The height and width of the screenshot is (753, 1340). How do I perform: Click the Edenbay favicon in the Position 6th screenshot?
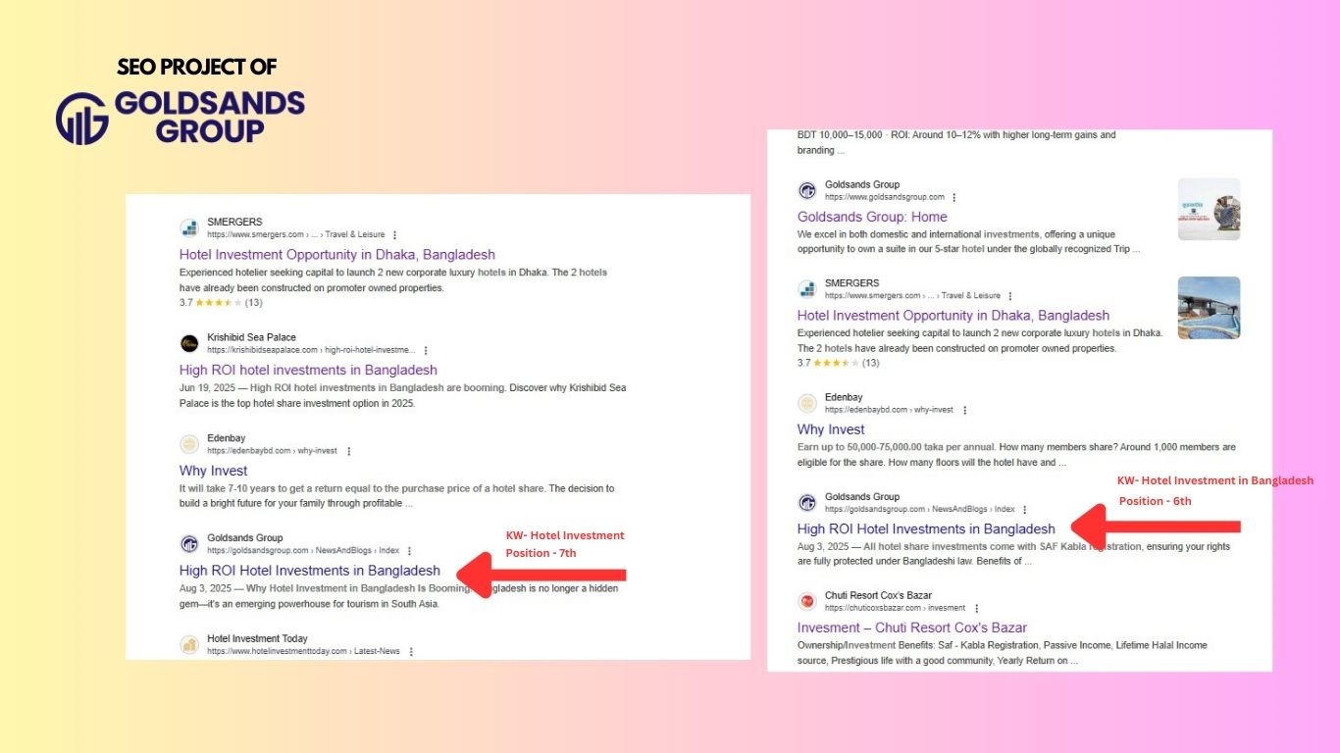click(807, 403)
